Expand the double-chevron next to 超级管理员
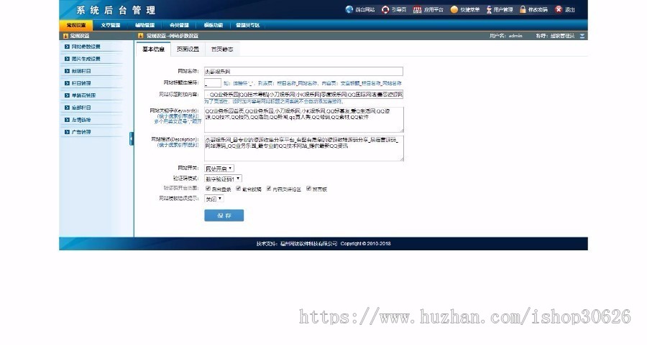This screenshot has height=345, width=647. point(582,36)
